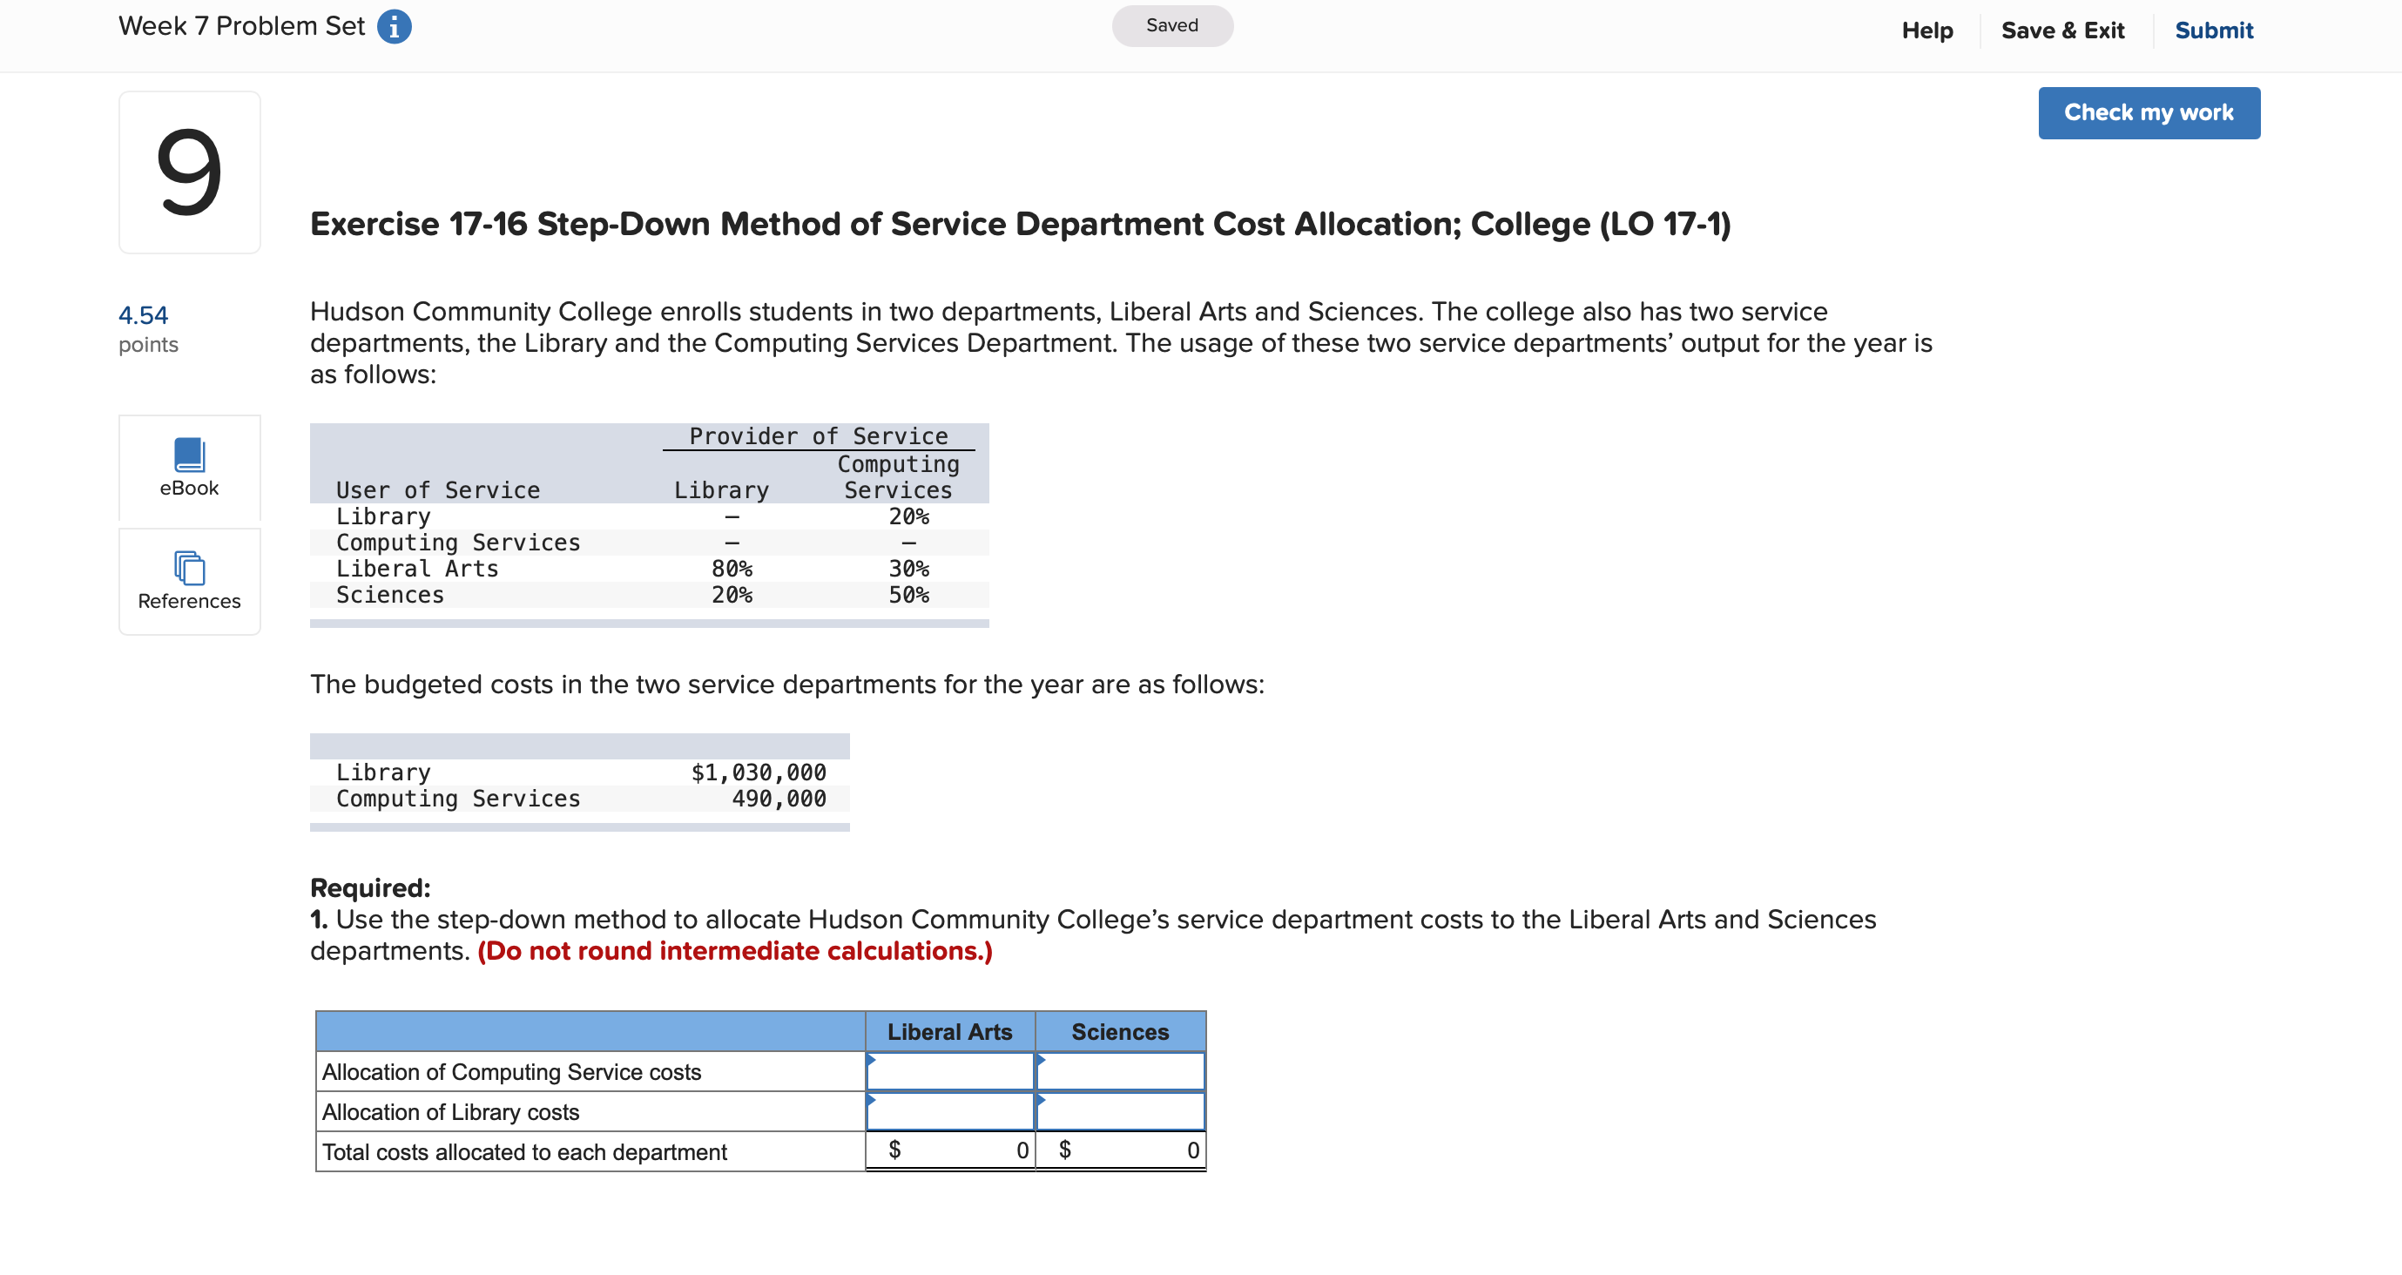The image size is (2402, 1275).
Task: Click the Saved status indicator
Action: click(1171, 26)
